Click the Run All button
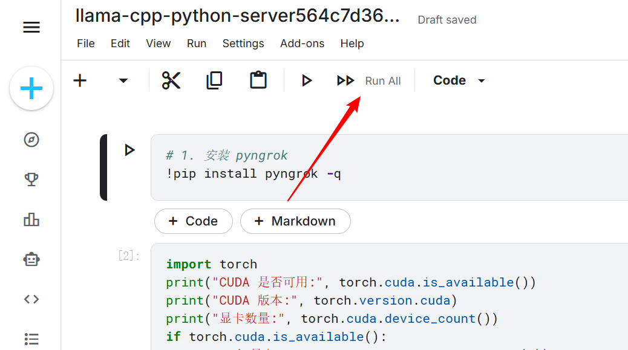 click(369, 81)
